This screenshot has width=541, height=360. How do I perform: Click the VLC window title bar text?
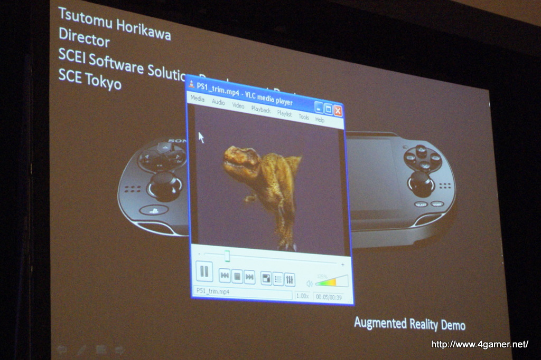[245, 94]
